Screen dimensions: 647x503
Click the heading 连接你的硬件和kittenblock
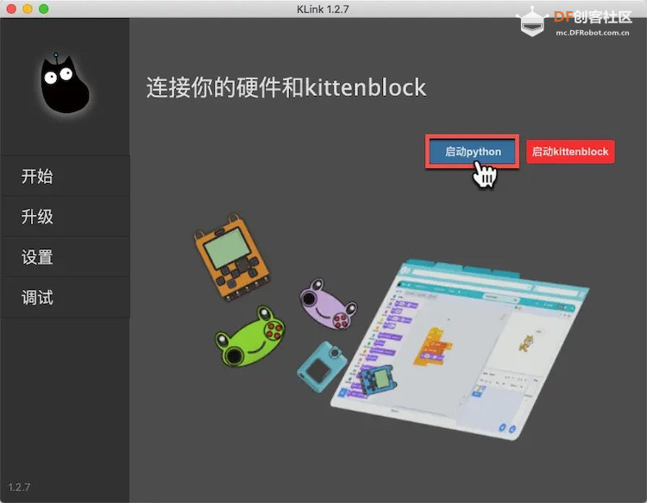[x=286, y=87]
